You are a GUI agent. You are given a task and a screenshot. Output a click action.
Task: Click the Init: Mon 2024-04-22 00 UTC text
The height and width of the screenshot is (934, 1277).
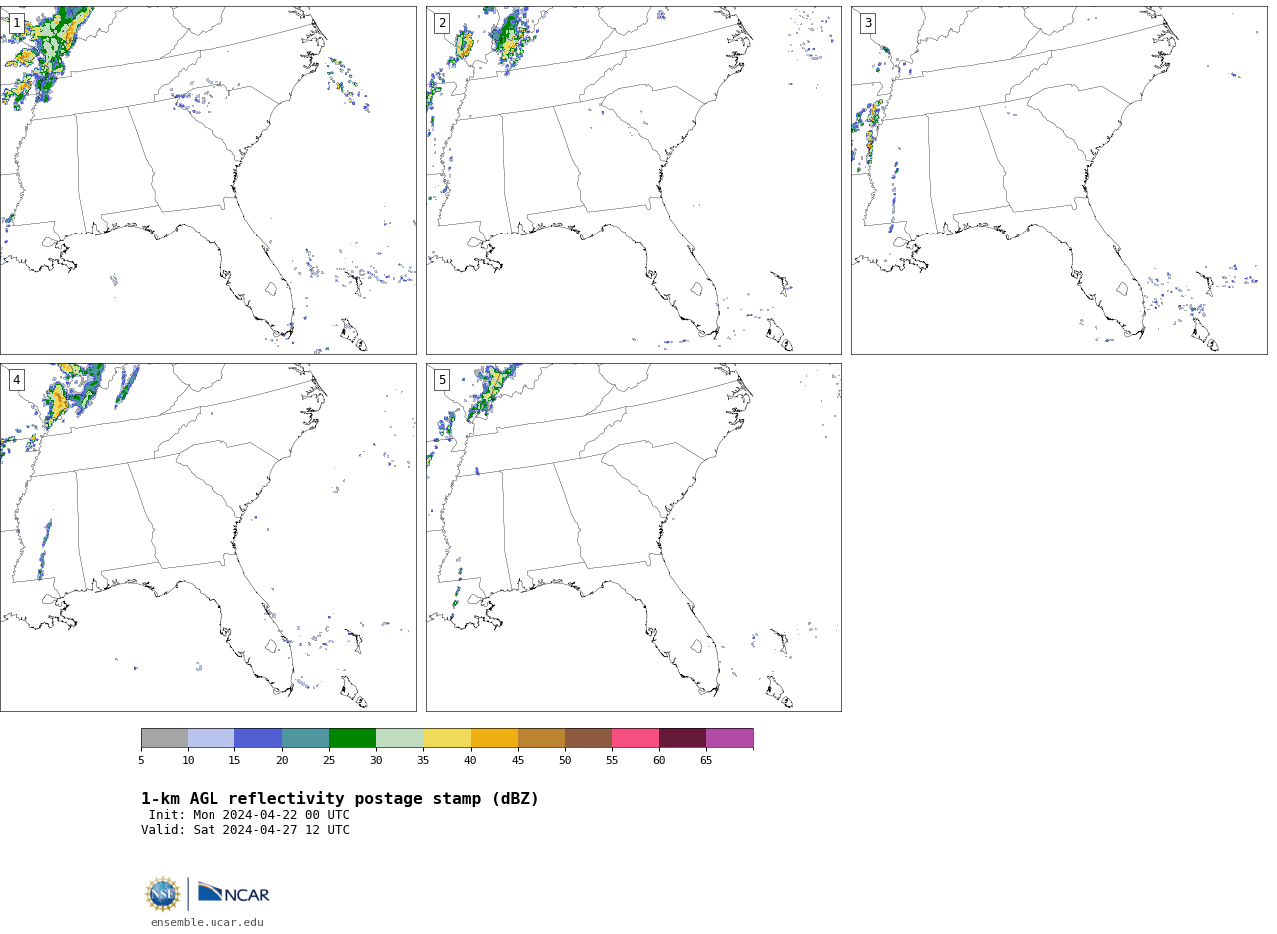pyautogui.click(x=249, y=815)
